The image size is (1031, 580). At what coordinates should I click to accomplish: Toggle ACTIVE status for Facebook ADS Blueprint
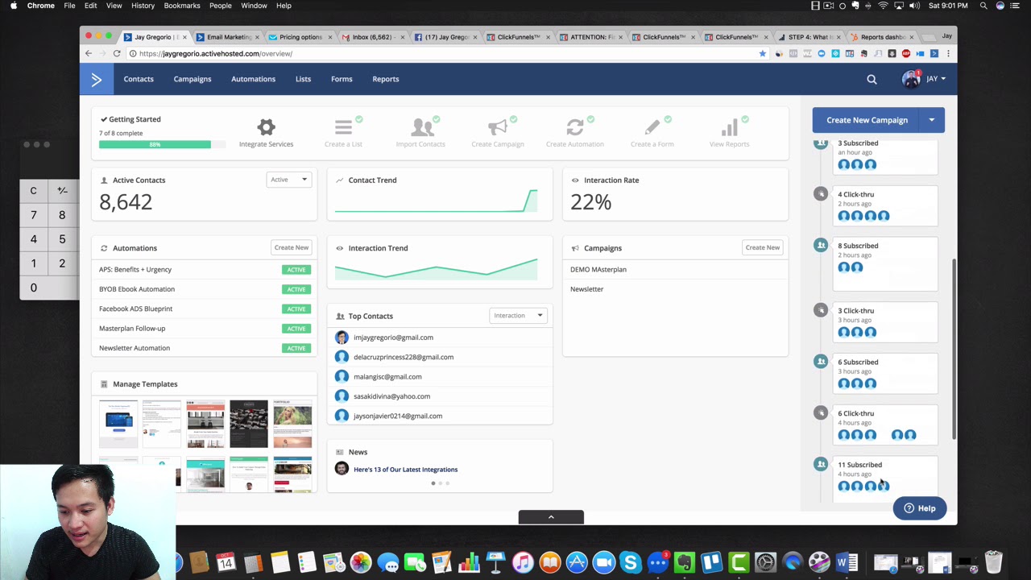[x=296, y=309]
